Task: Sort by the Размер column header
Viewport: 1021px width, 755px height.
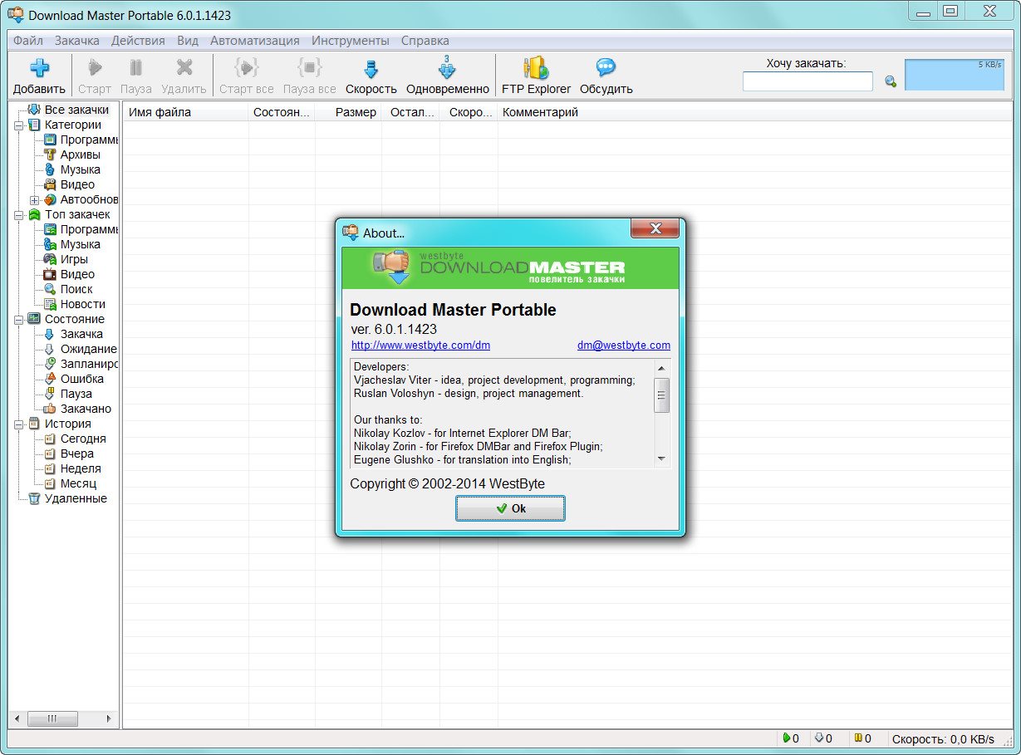Action: tap(348, 112)
